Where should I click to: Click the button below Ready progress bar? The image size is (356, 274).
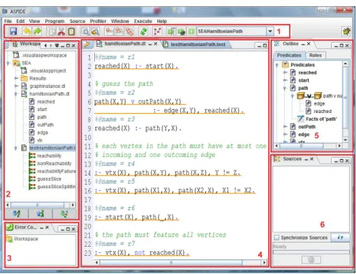click(x=311, y=260)
